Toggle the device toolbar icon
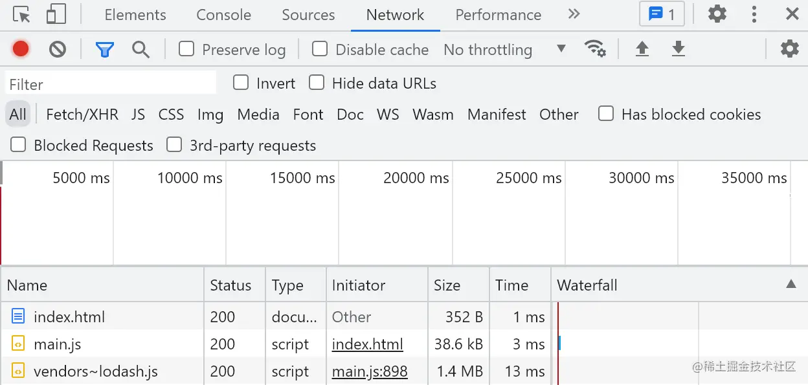Viewport: 808px width, 385px height. 57,14
